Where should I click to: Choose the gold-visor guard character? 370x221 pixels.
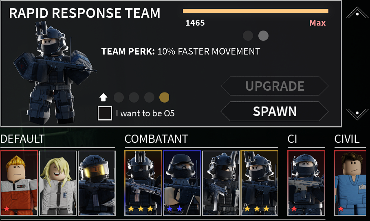97,183
